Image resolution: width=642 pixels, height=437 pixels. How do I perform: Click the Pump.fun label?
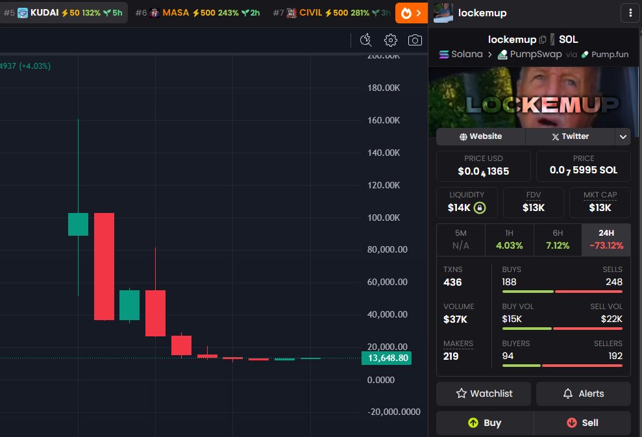[605, 54]
